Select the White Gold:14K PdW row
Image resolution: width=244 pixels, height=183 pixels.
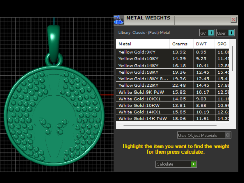pos(172,118)
